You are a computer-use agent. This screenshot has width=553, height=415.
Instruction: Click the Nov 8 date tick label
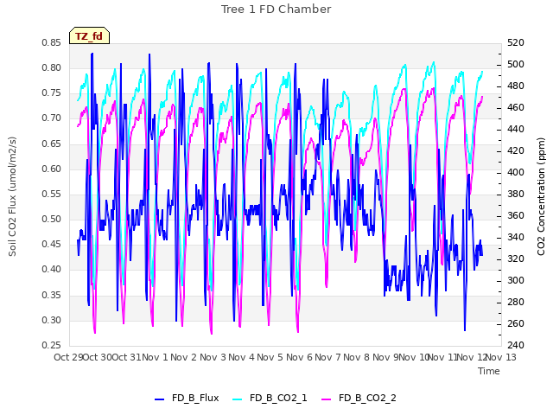tap(357, 357)
